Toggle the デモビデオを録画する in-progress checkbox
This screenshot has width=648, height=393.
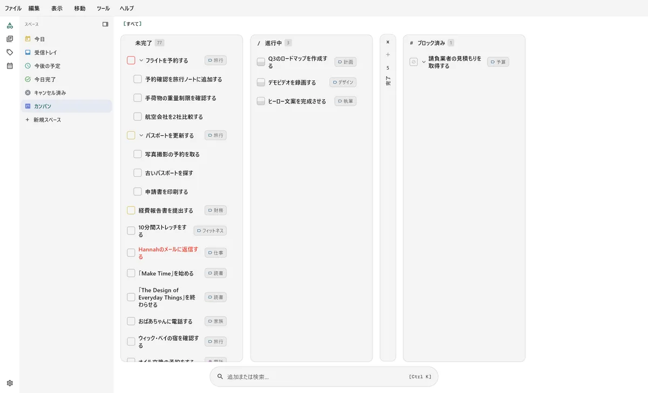tap(261, 82)
